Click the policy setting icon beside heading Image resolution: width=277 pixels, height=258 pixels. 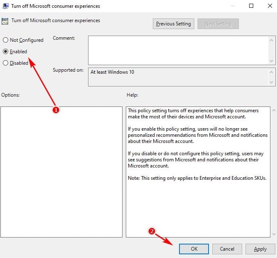5,21
